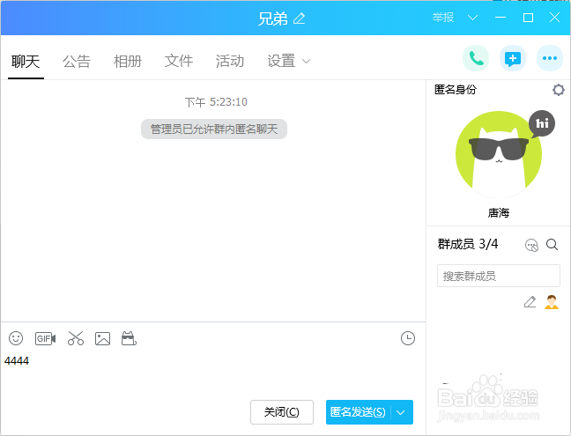The width and height of the screenshot is (571, 436).
Task: Click the scissors screenshot tool
Action: tap(76, 338)
